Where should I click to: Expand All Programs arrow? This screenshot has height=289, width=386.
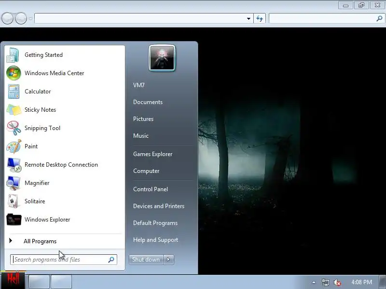pyautogui.click(x=11, y=241)
